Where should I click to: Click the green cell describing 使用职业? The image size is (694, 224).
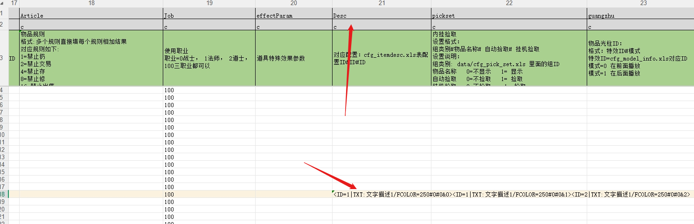[x=209, y=58]
